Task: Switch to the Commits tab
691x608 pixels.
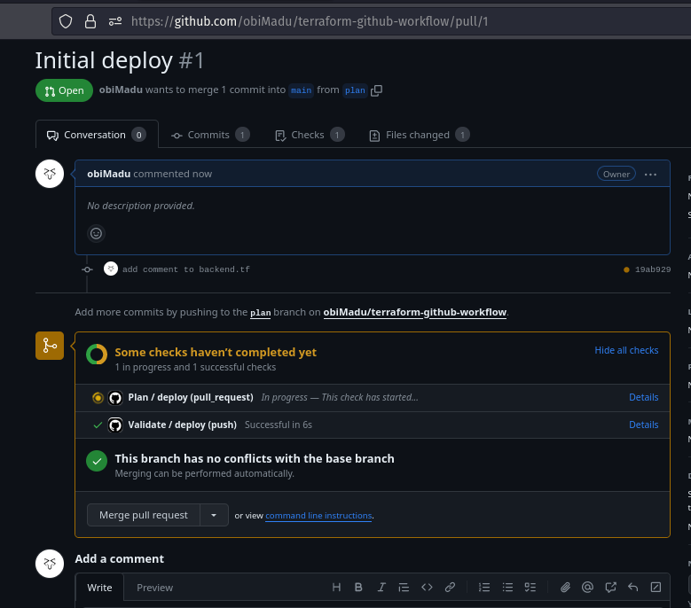Action: click(210, 135)
